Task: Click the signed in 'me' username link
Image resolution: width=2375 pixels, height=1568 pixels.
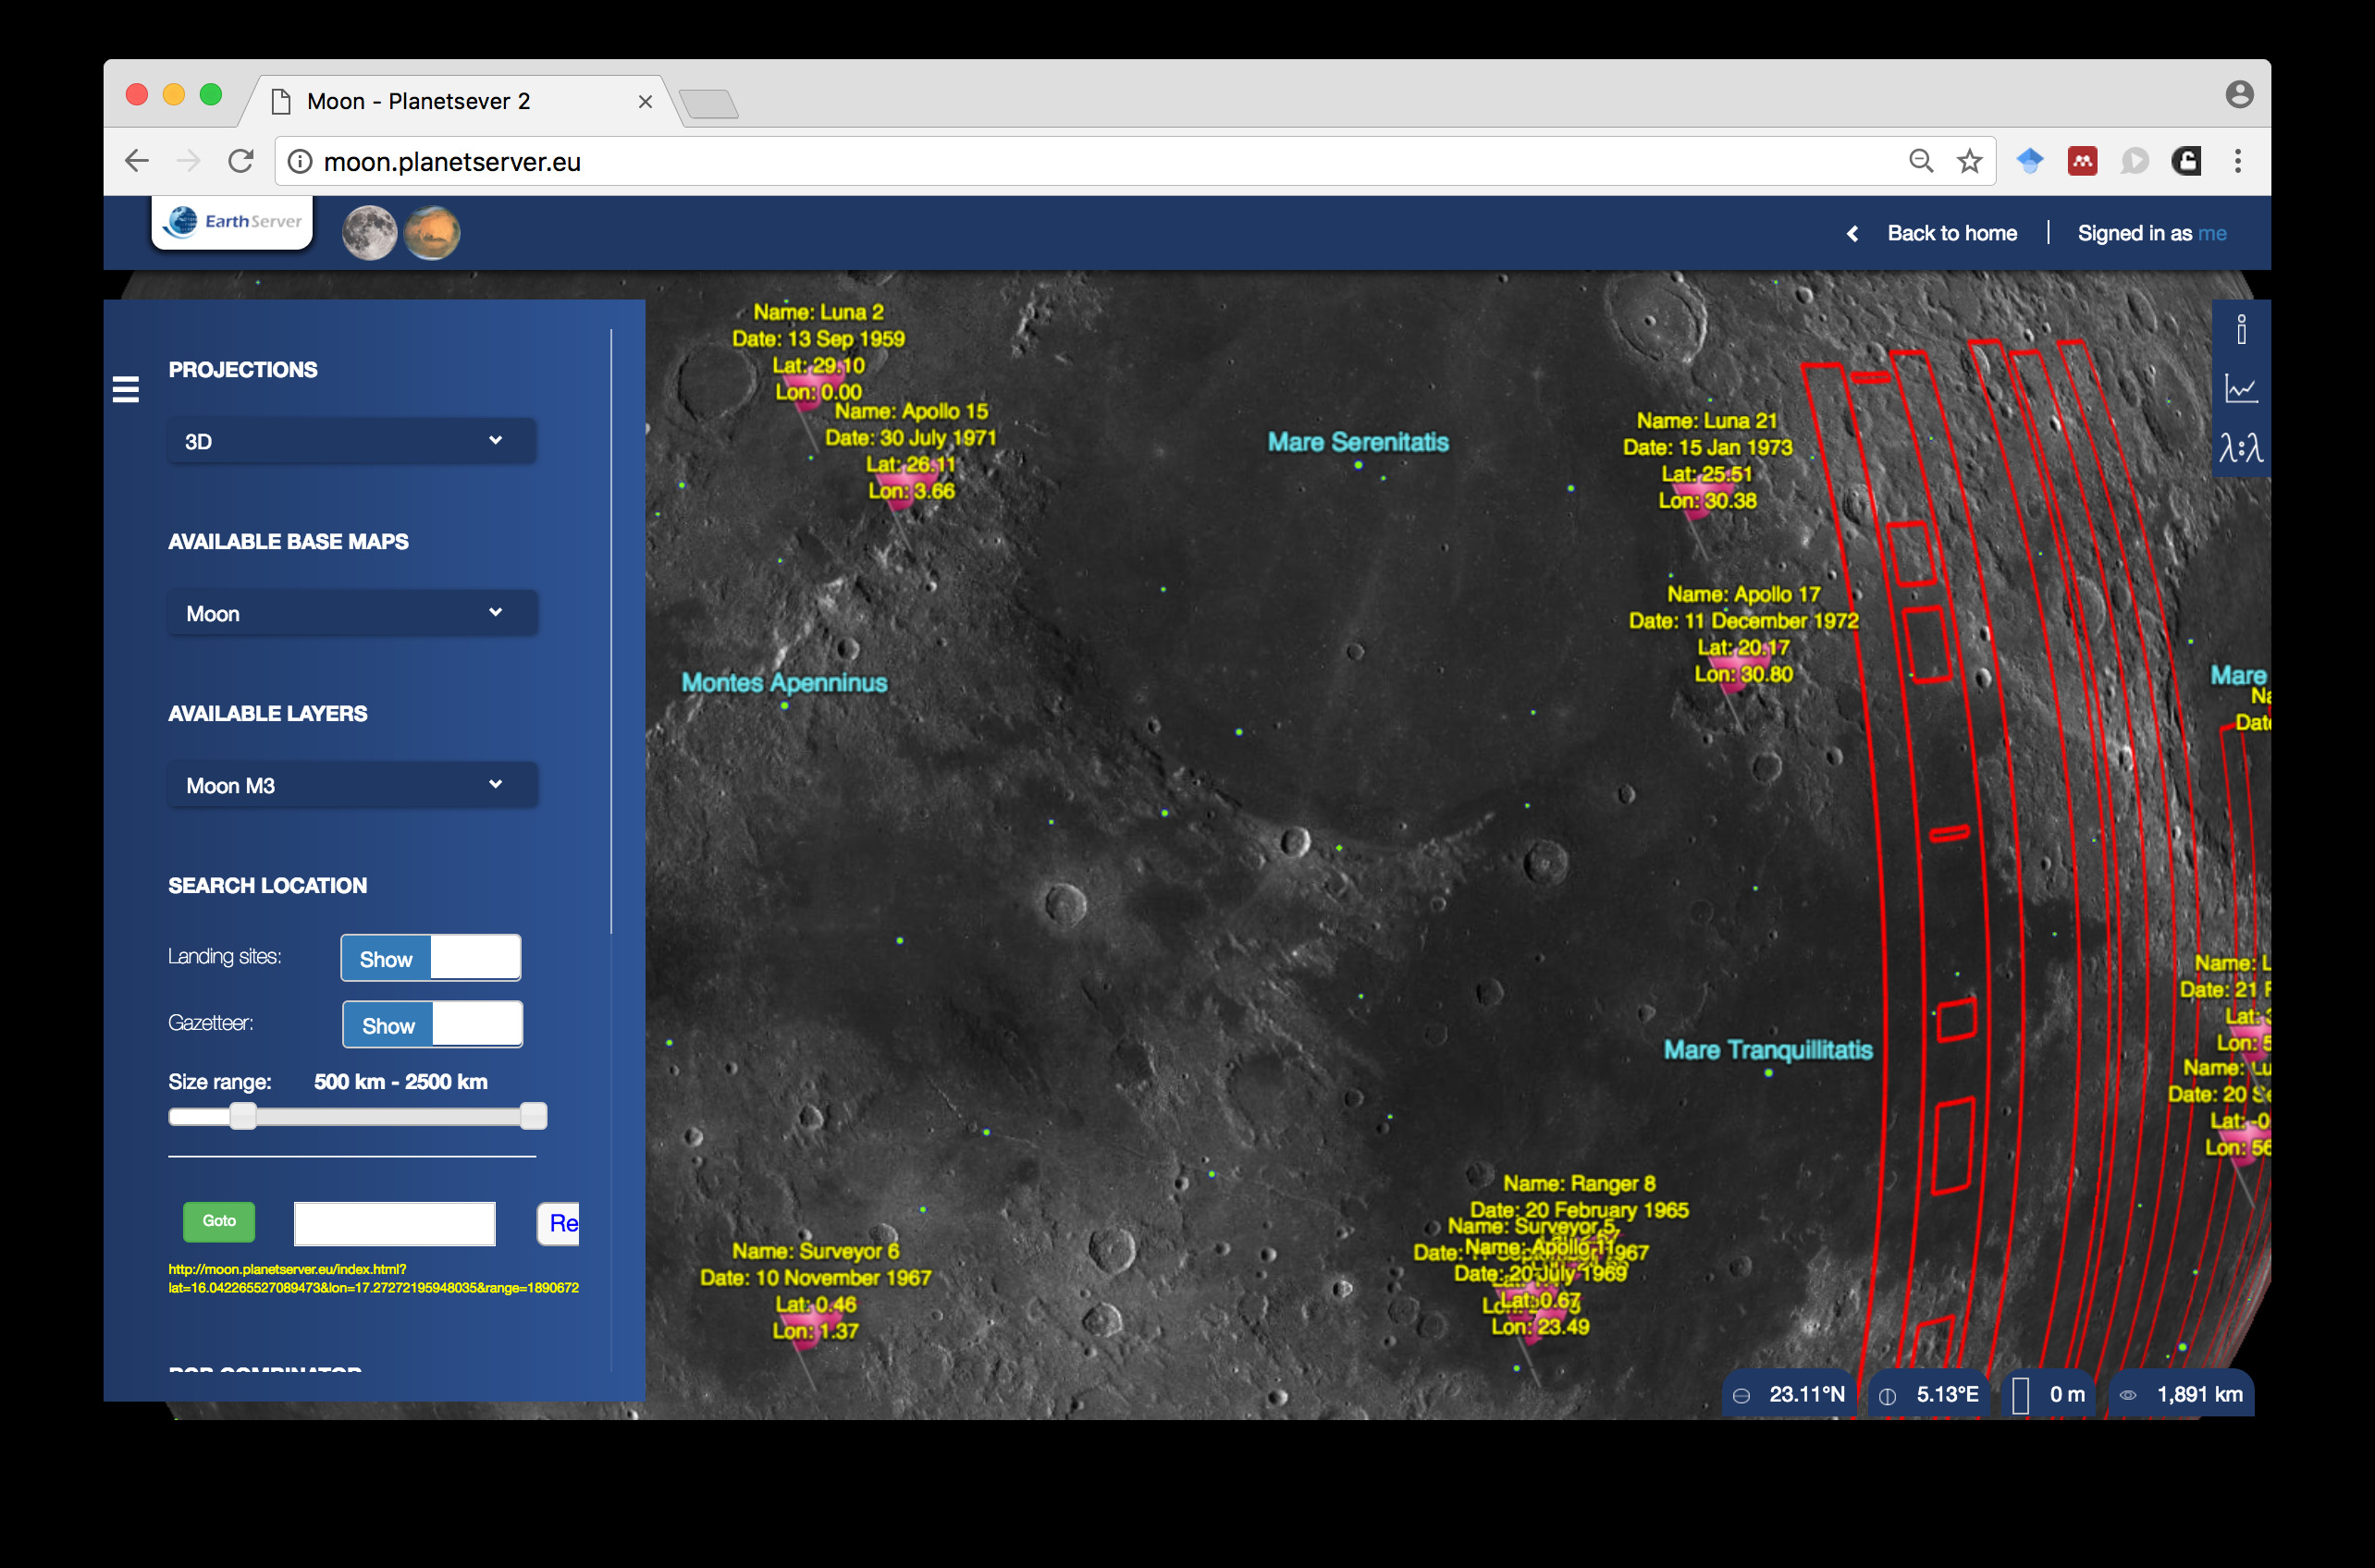Action: [x=2212, y=233]
